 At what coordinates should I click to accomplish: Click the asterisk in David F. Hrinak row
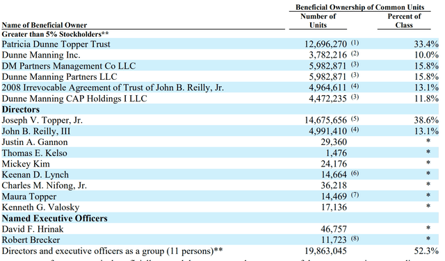point(428,228)
